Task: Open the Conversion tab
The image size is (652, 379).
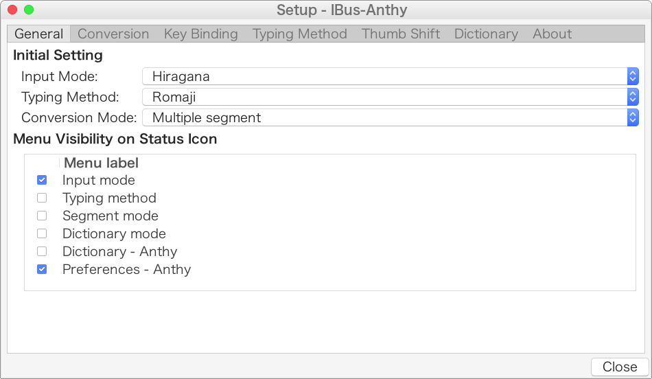Action: 113,34
